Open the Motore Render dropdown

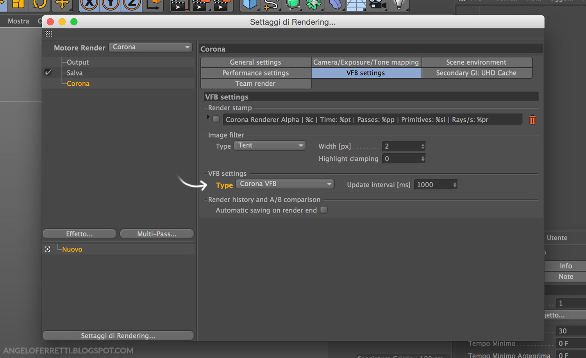(x=150, y=47)
